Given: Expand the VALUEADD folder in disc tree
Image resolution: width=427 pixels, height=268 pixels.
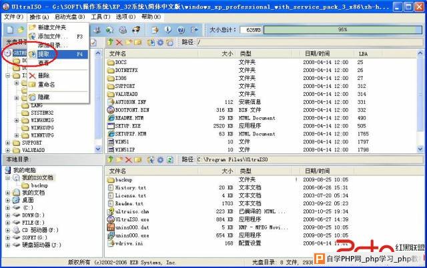Looking at the screenshot, I should coord(8,150).
